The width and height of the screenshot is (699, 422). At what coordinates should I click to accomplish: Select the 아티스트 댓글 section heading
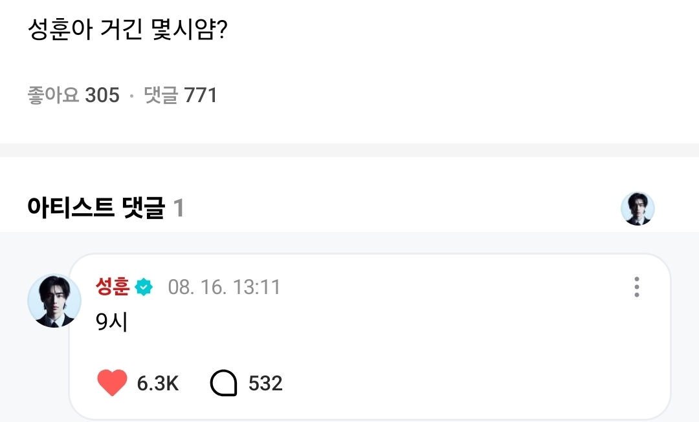pyautogui.click(x=96, y=208)
